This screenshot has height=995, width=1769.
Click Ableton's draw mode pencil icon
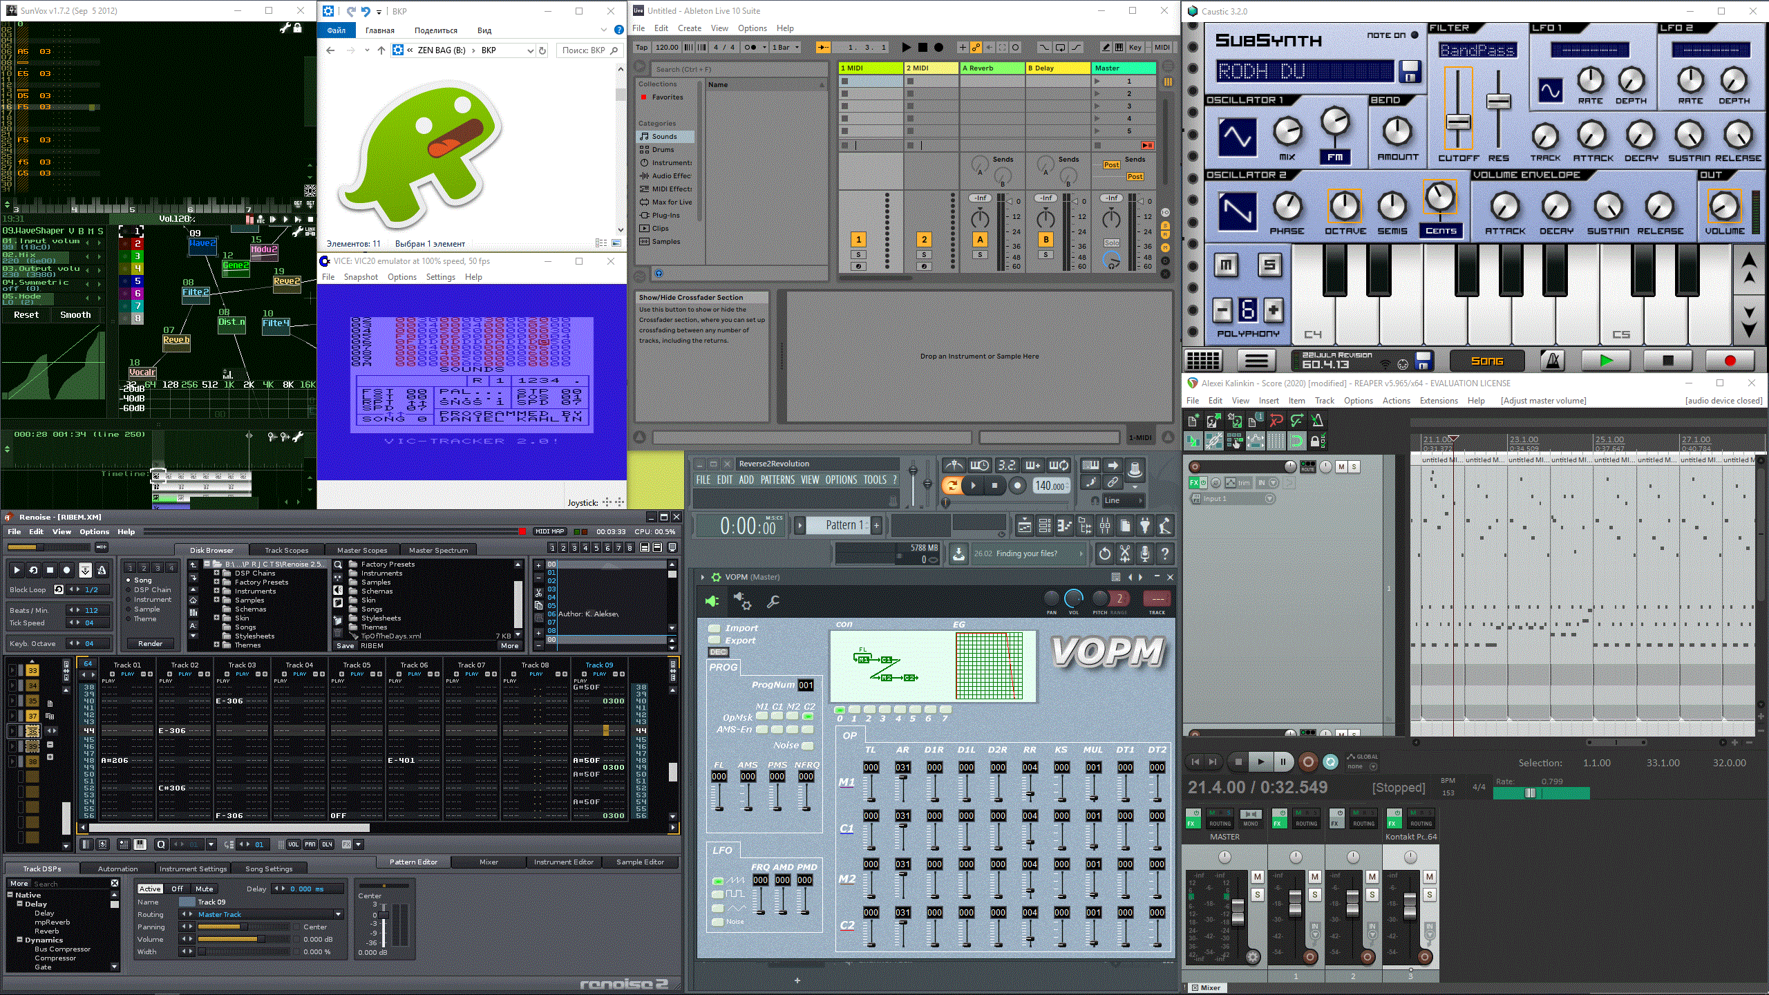[x=1106, y=48]
